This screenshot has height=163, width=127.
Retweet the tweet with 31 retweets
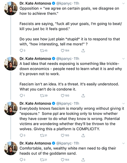(x=42, y=135)
